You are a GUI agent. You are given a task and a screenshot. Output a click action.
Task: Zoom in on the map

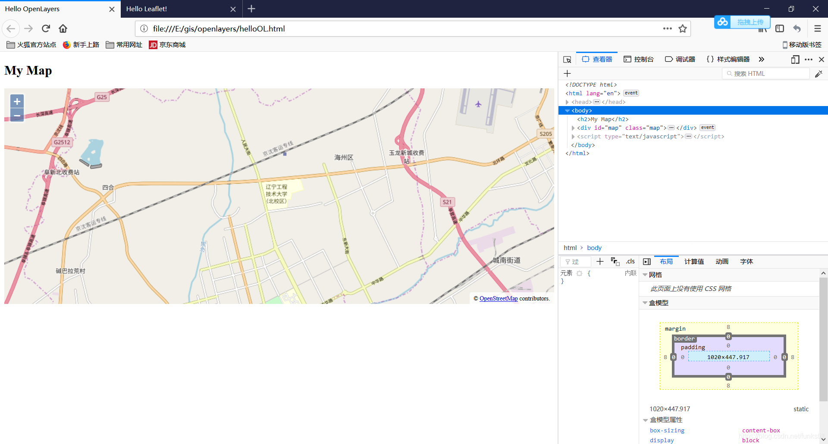pos(17,102)
